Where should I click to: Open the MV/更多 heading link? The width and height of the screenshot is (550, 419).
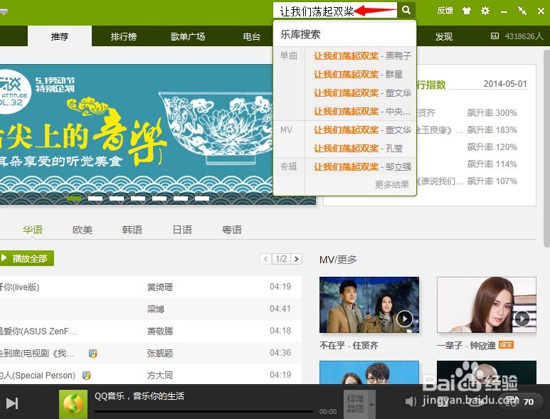(338, 260)
